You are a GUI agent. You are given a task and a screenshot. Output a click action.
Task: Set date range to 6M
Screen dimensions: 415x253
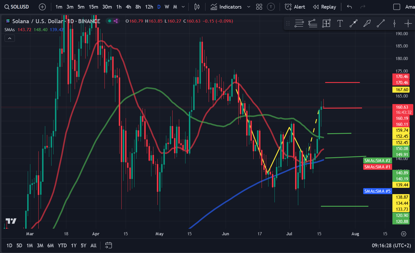pyautogui.click(x=50, y=246)
